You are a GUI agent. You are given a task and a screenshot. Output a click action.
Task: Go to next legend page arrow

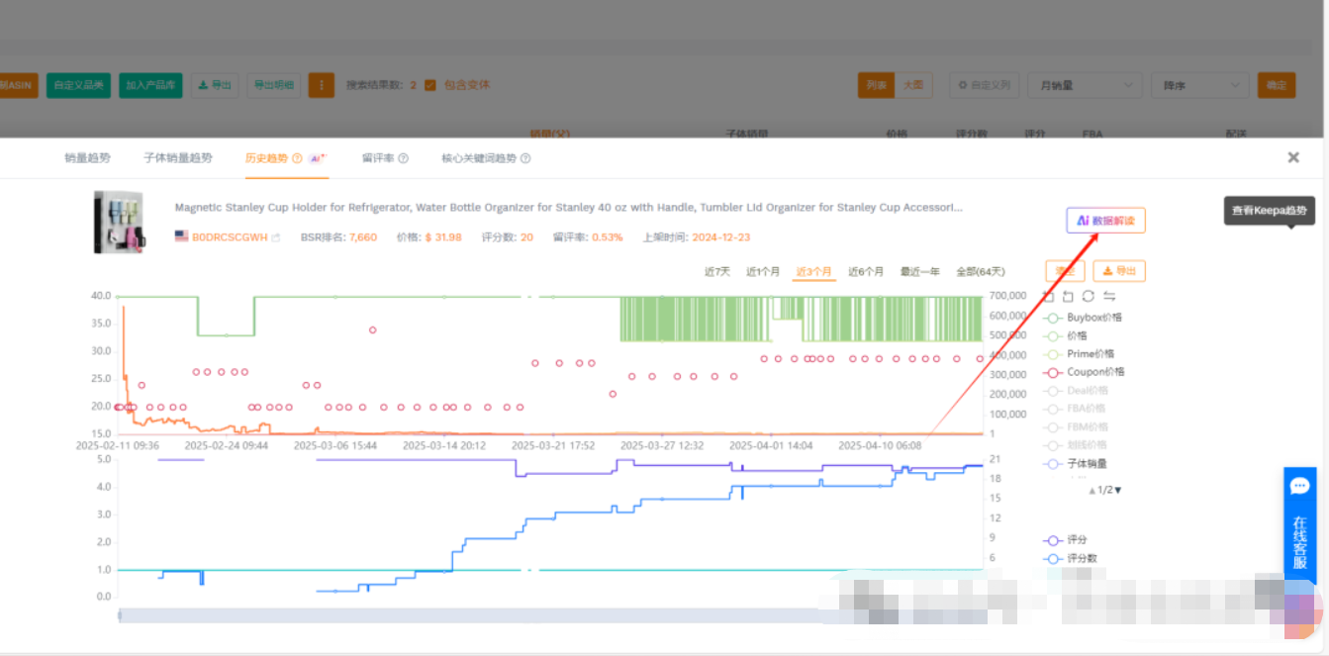point(1118,490)
